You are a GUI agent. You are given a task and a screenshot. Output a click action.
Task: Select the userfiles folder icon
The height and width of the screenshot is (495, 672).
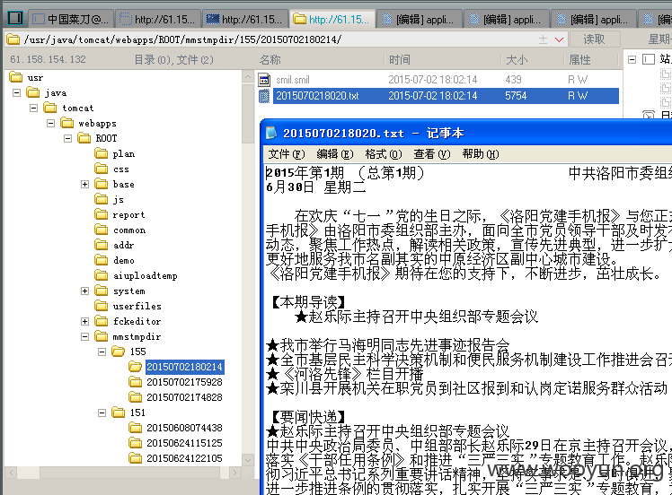(x=102, y=306)
